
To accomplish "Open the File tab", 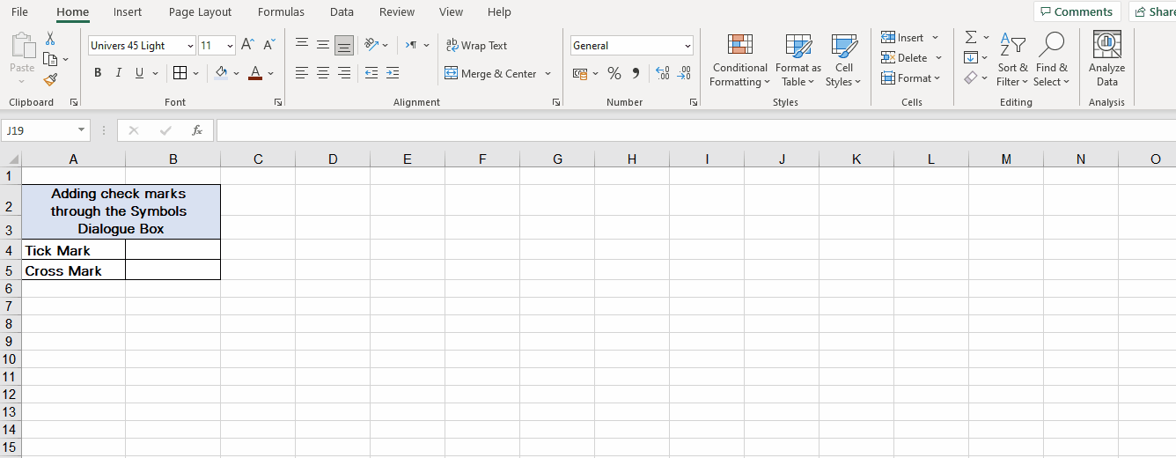I will point(19,11).
